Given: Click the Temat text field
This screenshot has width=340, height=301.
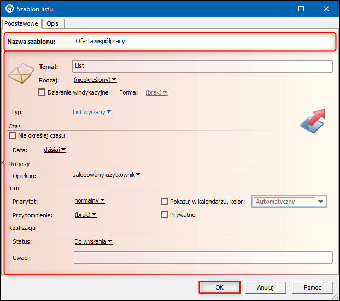Looking at the screenshot, I should click(x=202, y=66).
